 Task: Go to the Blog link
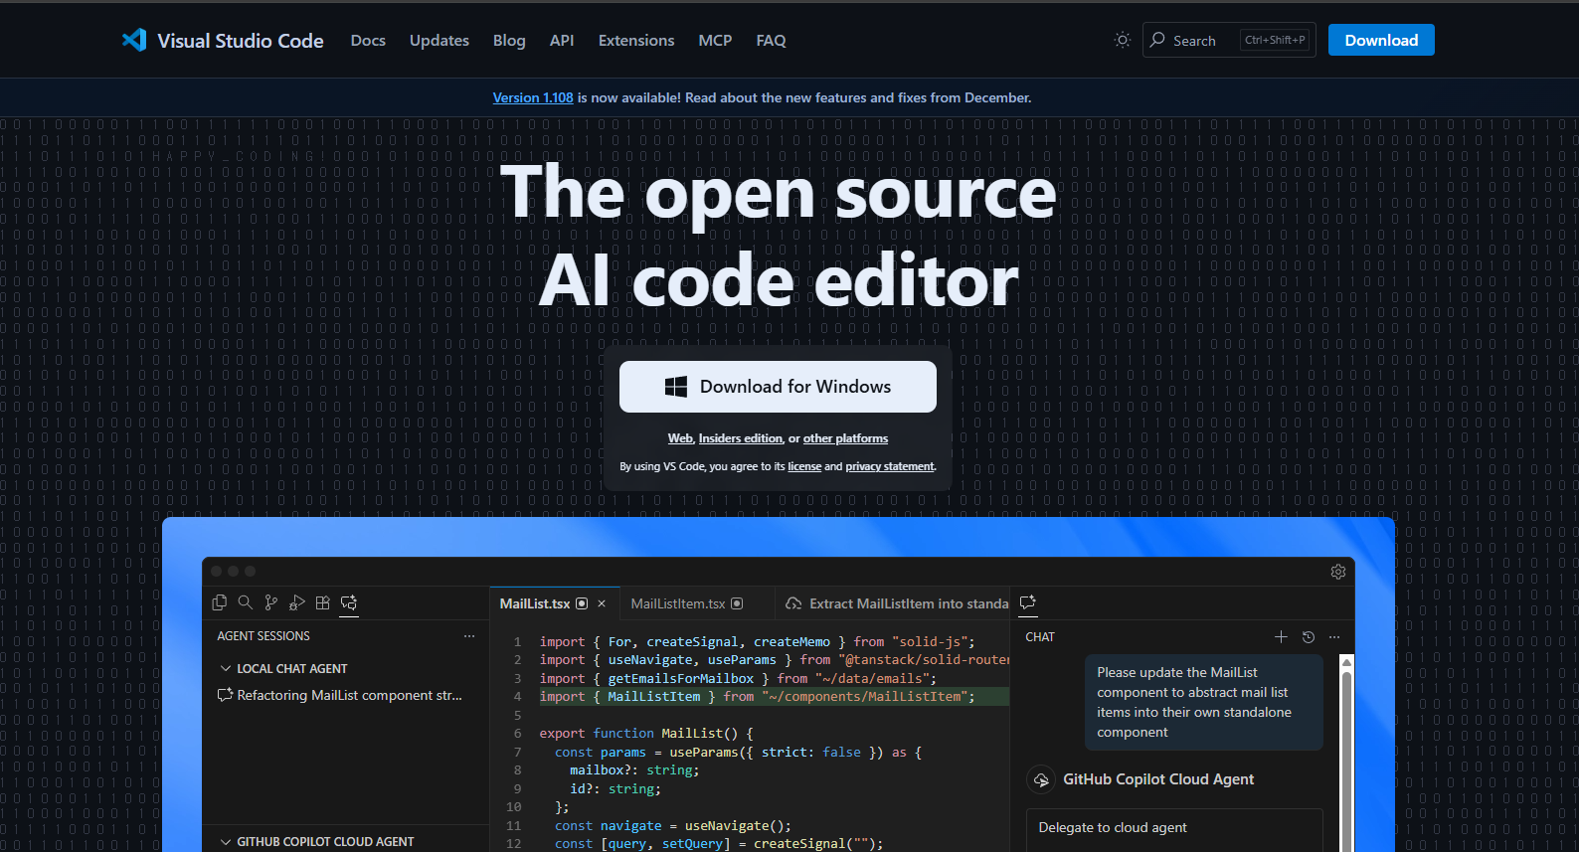coord(509,41)
